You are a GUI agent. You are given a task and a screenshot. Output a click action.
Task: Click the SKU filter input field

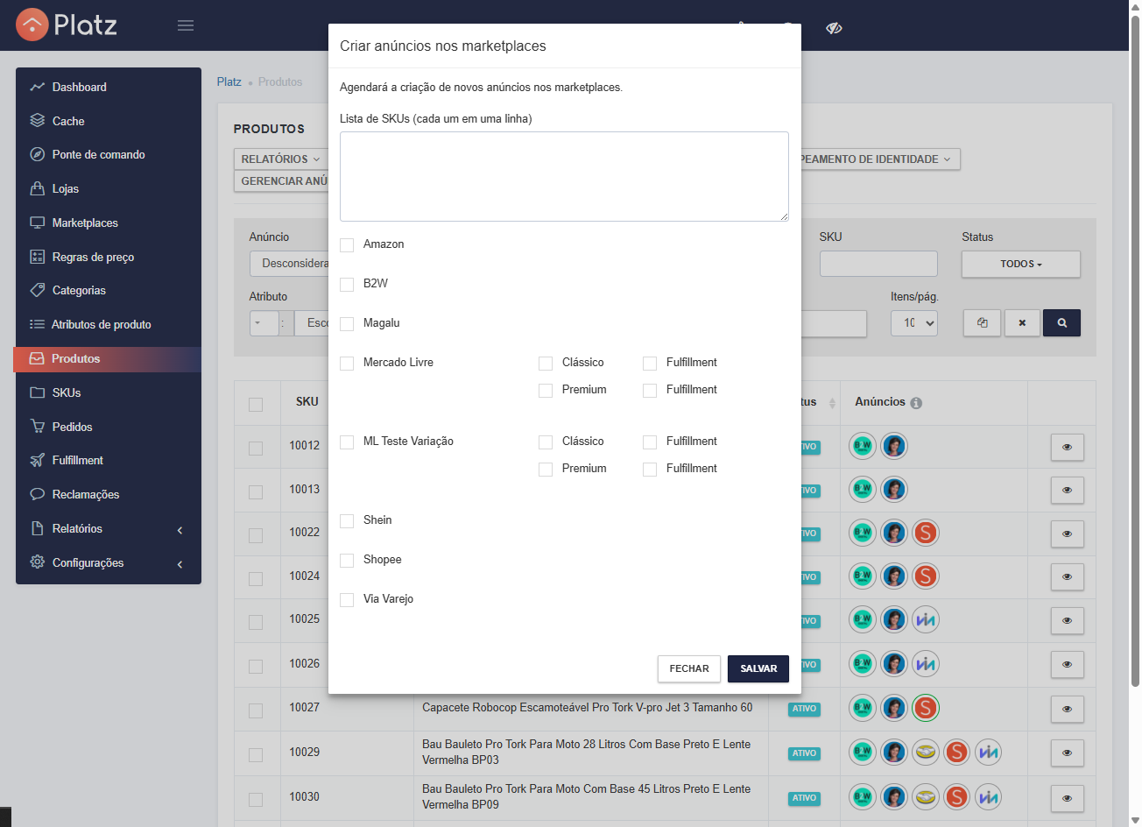coord(878,264)
